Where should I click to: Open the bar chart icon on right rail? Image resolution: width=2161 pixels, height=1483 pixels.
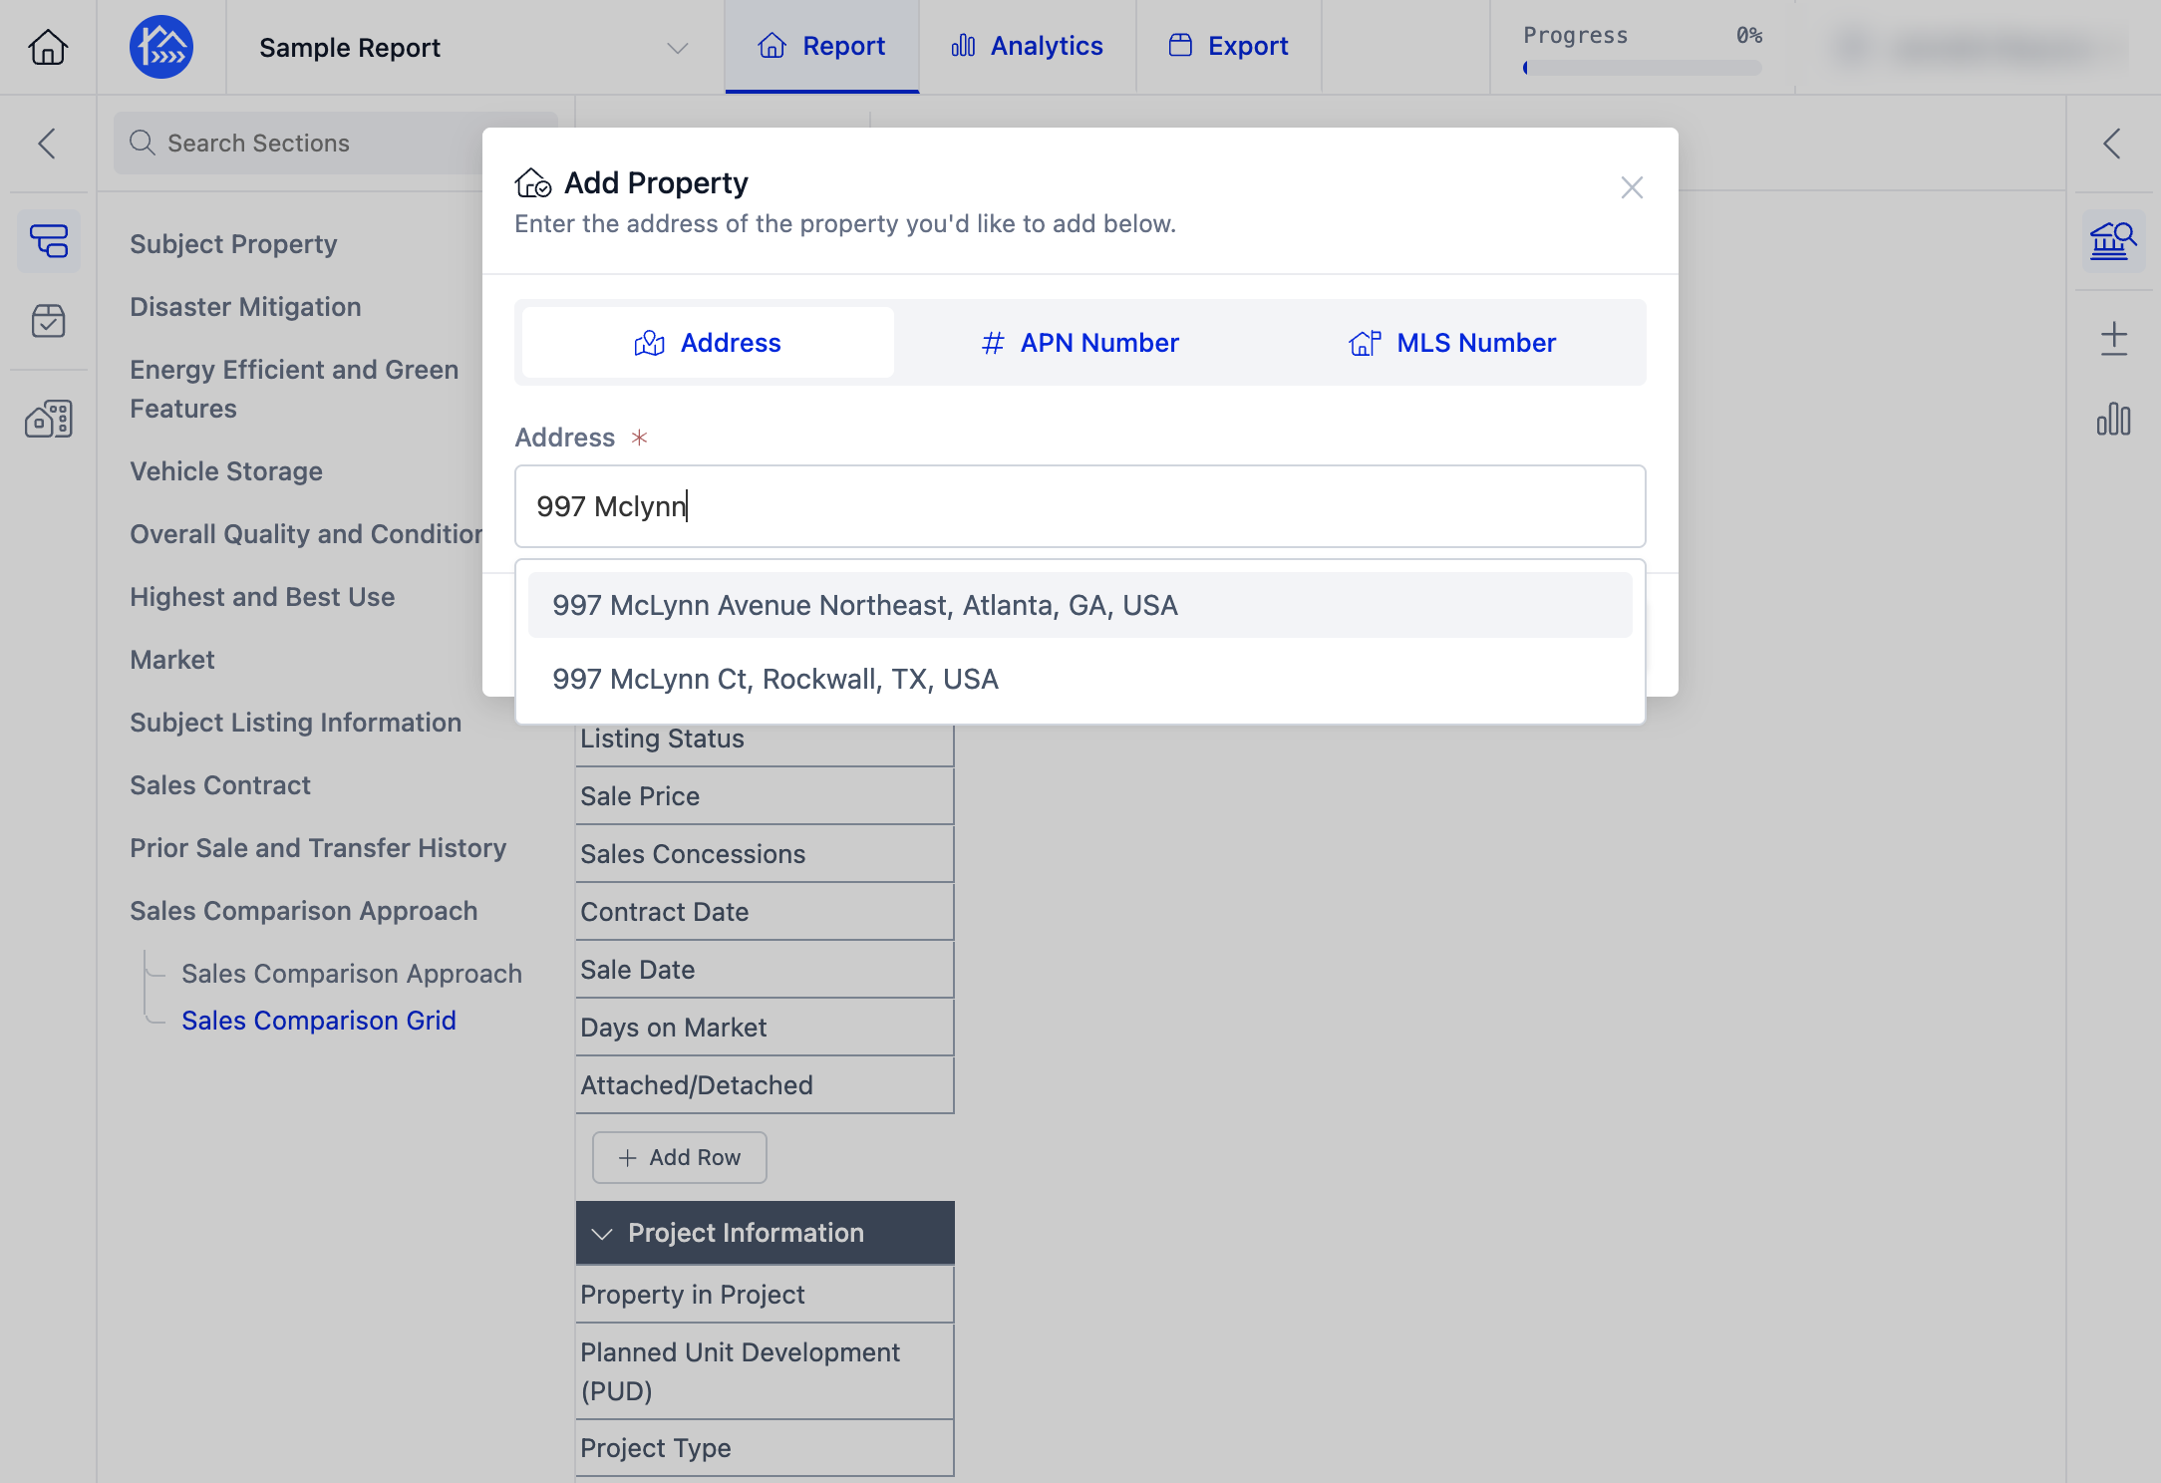pyautogui.click(x=2113, y=419)
